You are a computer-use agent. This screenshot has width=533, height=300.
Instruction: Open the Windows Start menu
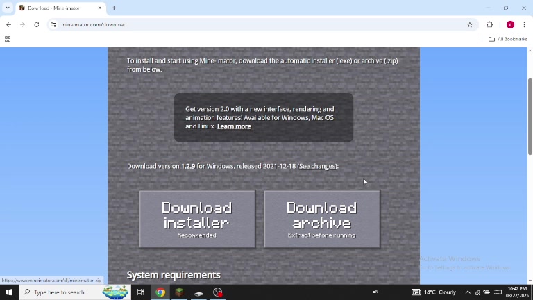coord(9,292)
